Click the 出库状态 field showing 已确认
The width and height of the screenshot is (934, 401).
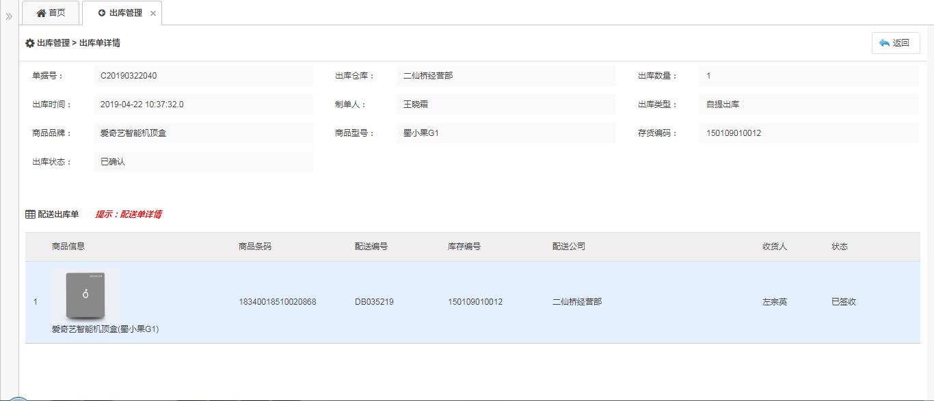202,162
